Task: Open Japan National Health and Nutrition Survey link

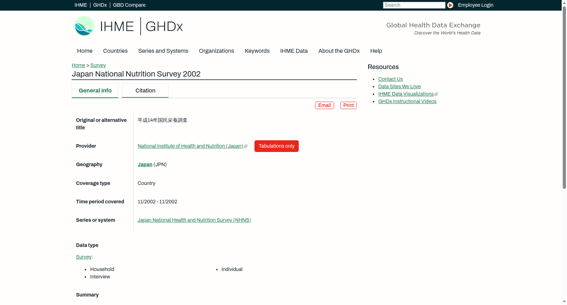Action: (194, 220)
